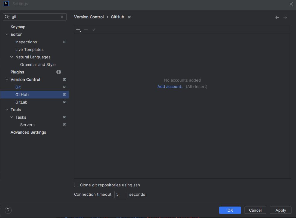Click the Add account link
The width and height of the screenshot is (296, 218).
tap(171, 87)
